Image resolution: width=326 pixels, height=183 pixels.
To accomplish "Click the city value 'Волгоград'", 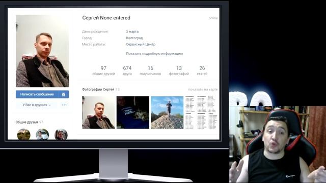I will [134, 38].
